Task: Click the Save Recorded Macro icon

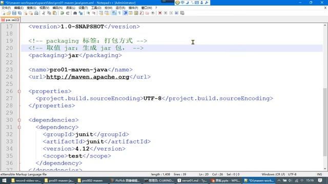Action: 182,13
